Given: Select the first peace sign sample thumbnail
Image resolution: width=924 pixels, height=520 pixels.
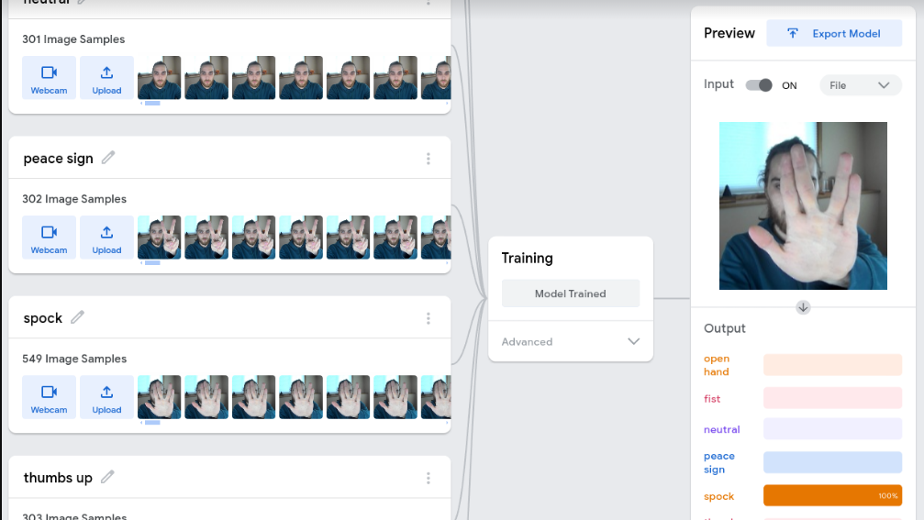Looking at the screenshot, I should pyautogui.click(x=160, y=238).
